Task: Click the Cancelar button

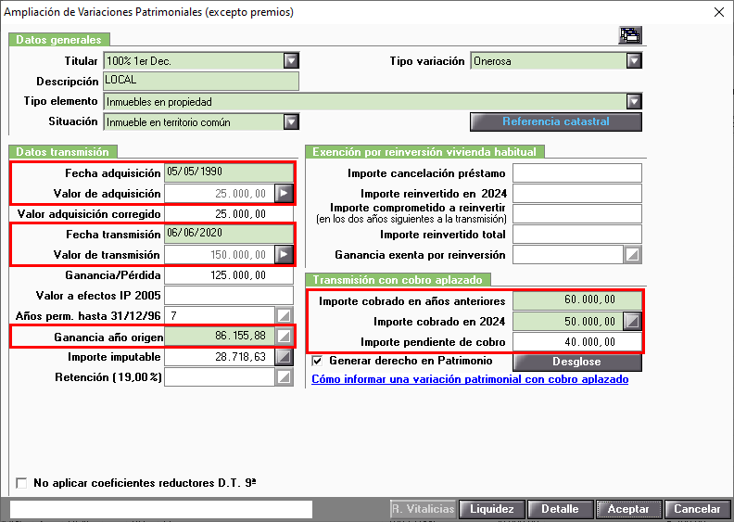Action: 697,509
